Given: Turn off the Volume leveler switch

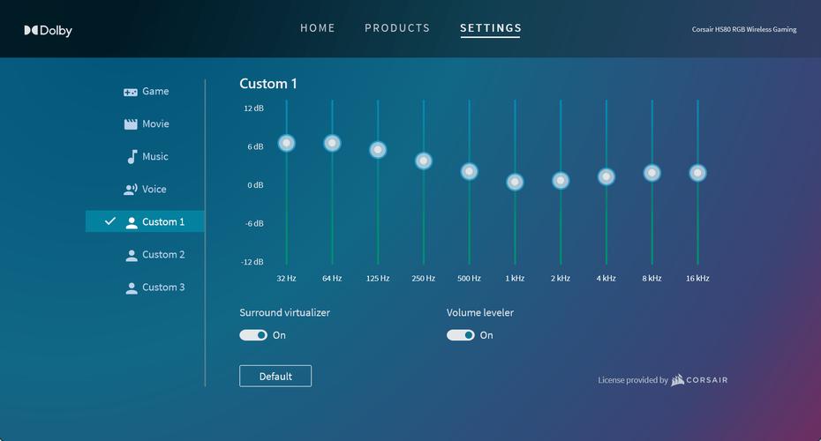Looking at the screenshot, I should coord(461,335).
